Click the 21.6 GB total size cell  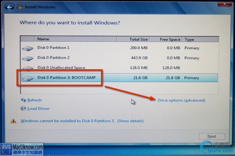[x=140, y=78]
